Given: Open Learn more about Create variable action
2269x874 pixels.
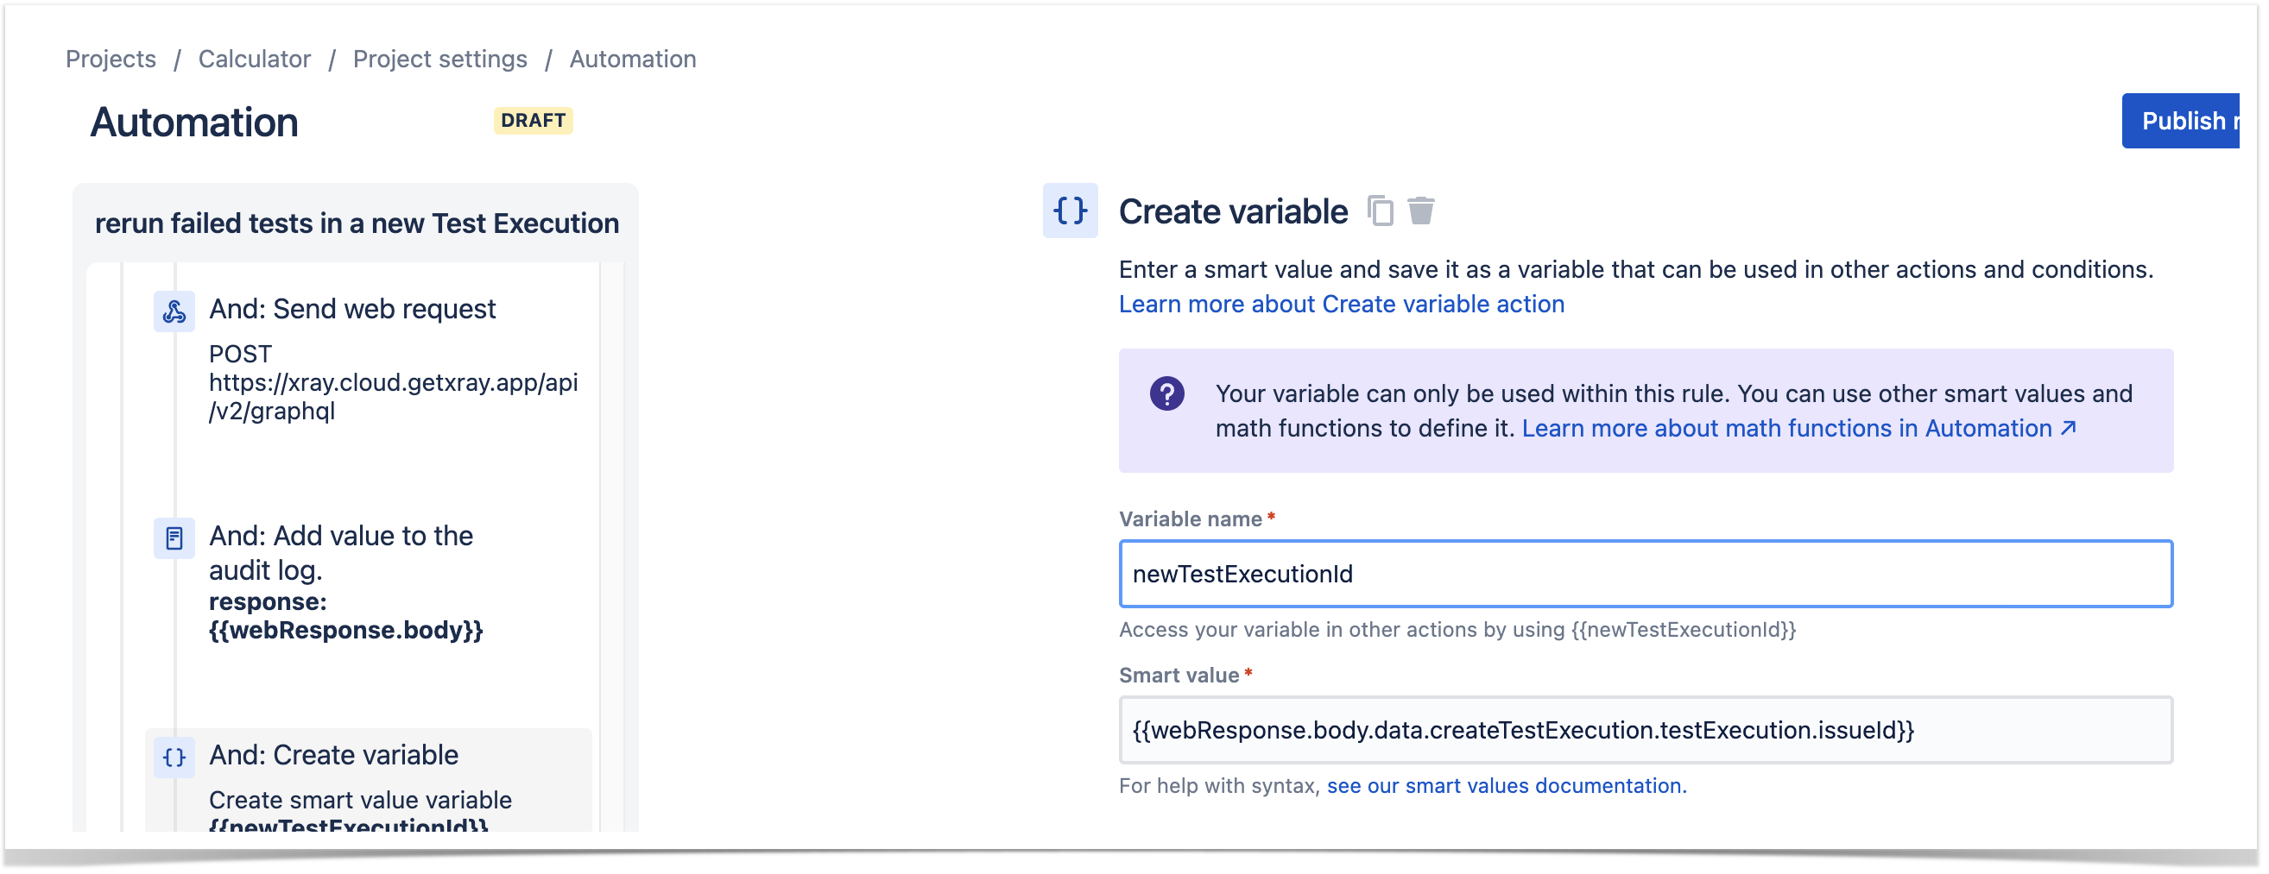Looking at the screenshot, I should coord(1343,305).
